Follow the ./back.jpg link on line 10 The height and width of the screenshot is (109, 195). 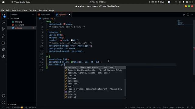(82, 46)
